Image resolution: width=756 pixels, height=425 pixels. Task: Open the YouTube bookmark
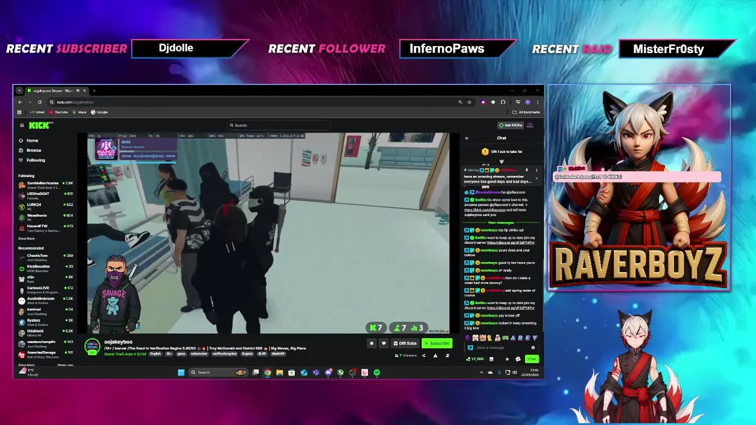(58, 112)
